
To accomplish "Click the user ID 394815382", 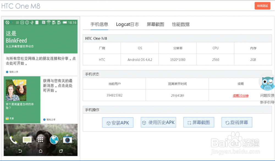I will [114, 95].
